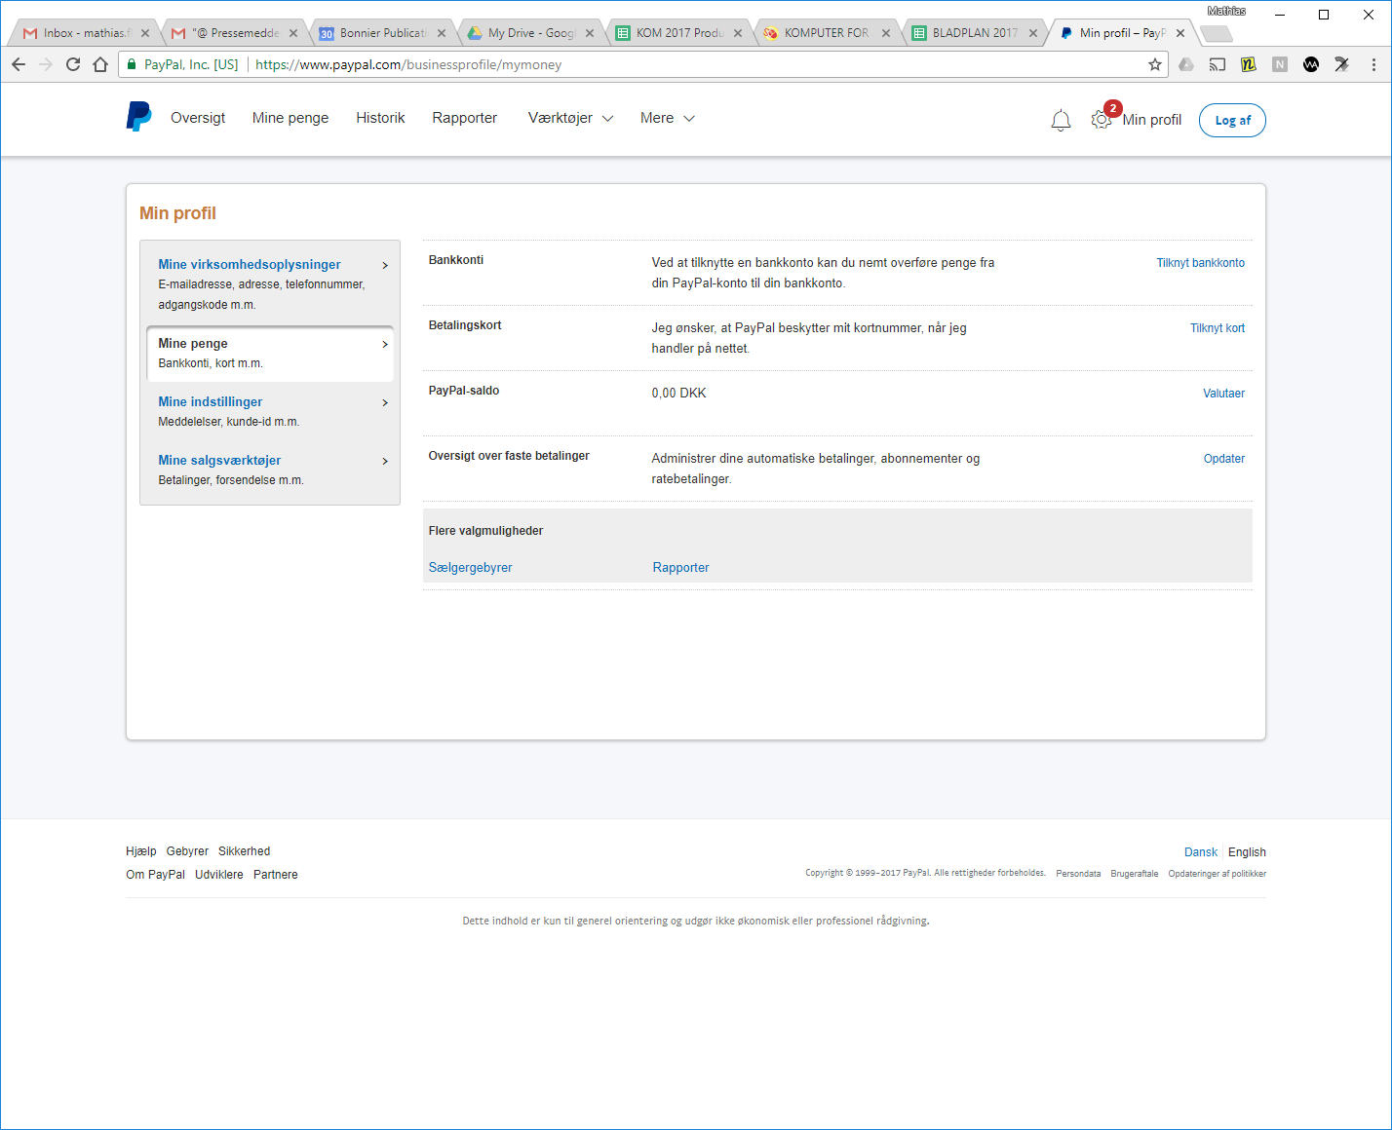
Task: Open the Chrome three-dot menu
Action: point(1373,64)
